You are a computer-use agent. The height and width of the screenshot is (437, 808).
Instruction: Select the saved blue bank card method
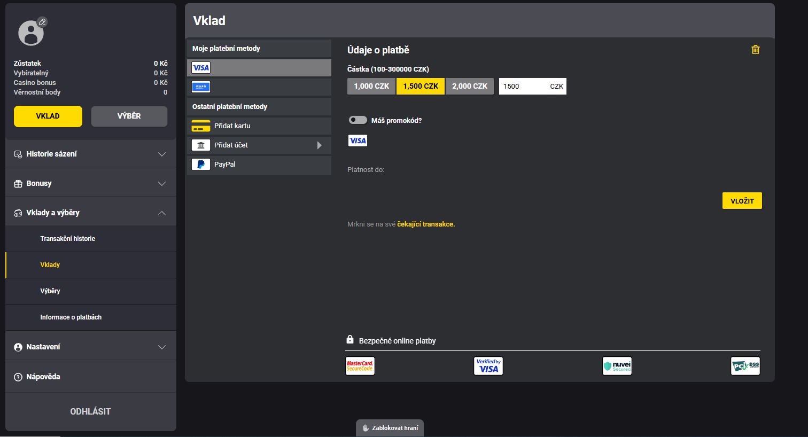point(259,87)
